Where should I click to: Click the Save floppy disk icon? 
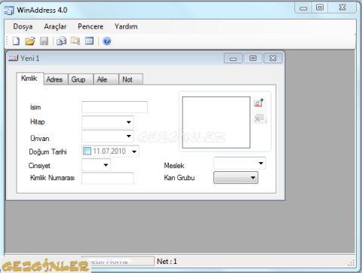[44, 41]
